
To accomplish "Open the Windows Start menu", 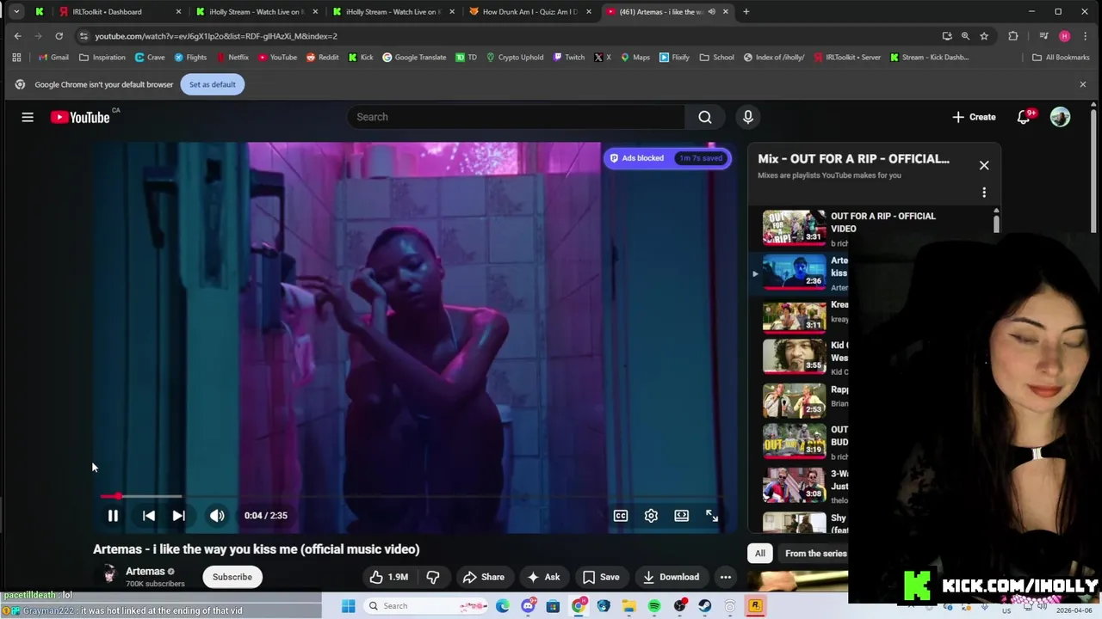I will (349, 606).
